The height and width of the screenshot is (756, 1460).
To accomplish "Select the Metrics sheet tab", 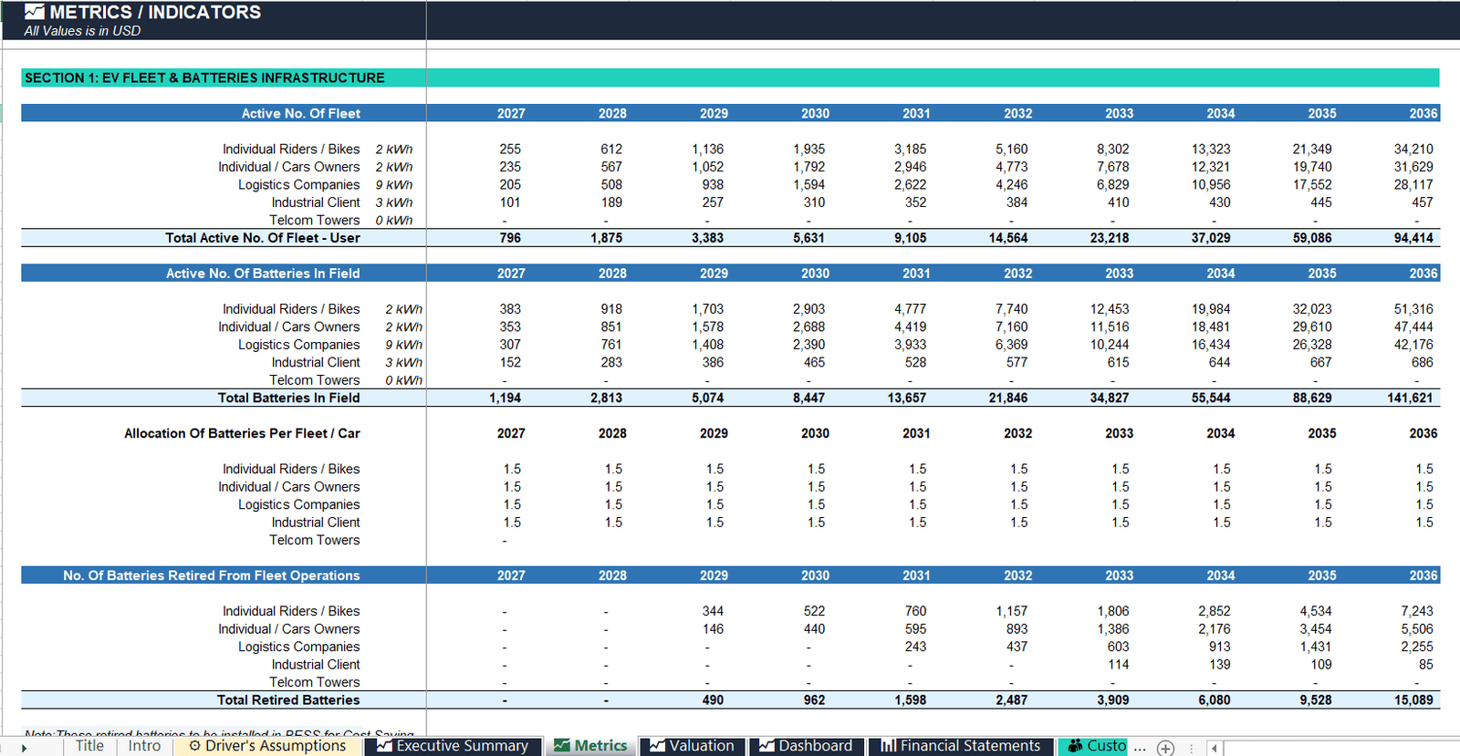I will [591, 746].
